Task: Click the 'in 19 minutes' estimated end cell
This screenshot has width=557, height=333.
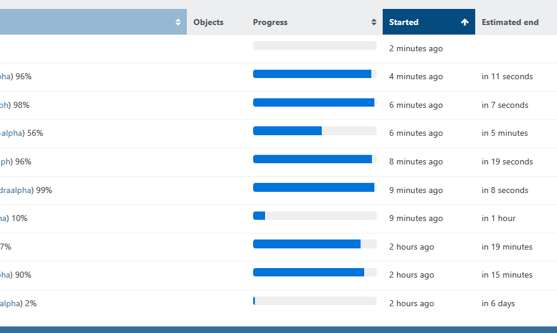Action: (507, 247)
